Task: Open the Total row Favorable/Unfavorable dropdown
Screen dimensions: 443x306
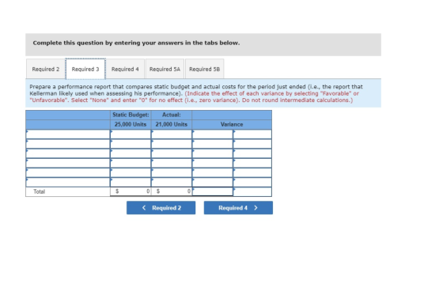Action: click(252, 191)
